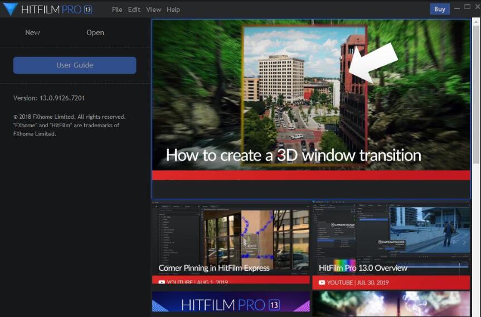This screenshot has width=481, height=317.
Task: Click the vertical scrollbar of the news feed
Action: [x=476, y=95]
